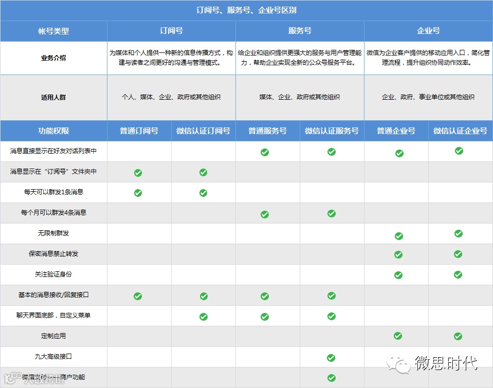The width and height of the screenshot is (493, 388).
Task: Click 微信认证订阅号 checkmark in 消息显示在"订阅号"文件夹中 row
Action: (203, 172)
